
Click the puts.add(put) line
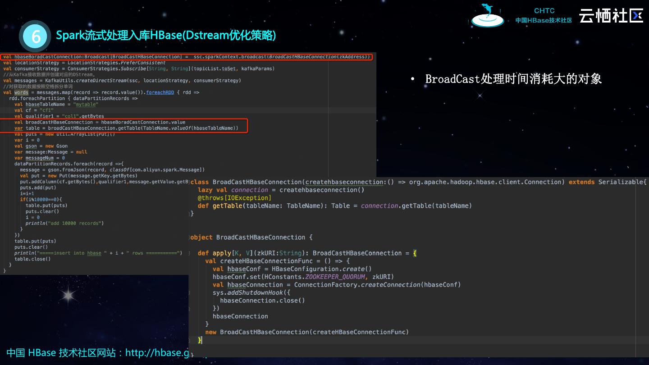[x=38, y=187]
